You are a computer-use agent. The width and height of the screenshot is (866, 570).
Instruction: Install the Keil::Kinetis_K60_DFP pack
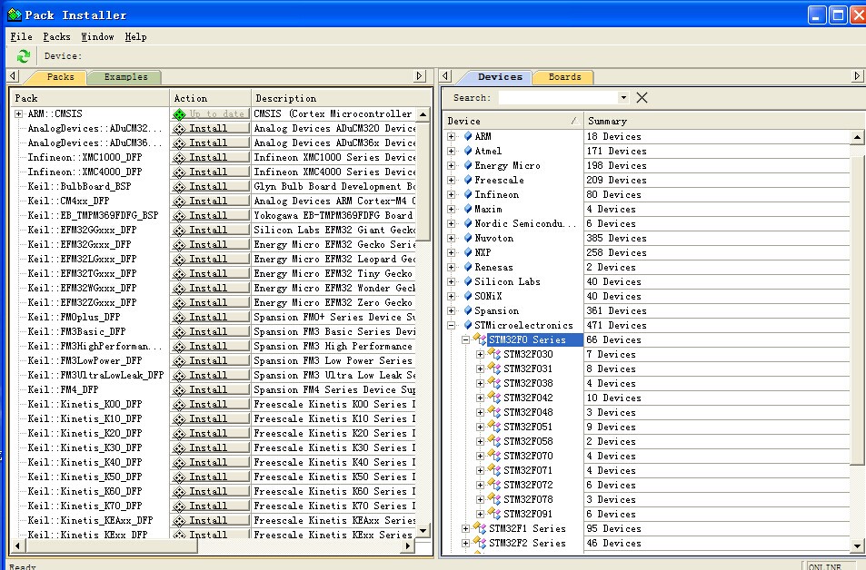[x=211, y=491]
